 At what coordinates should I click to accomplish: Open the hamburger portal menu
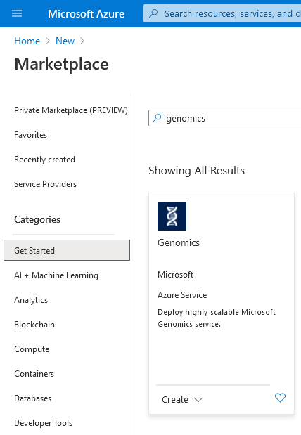(17, 13)
